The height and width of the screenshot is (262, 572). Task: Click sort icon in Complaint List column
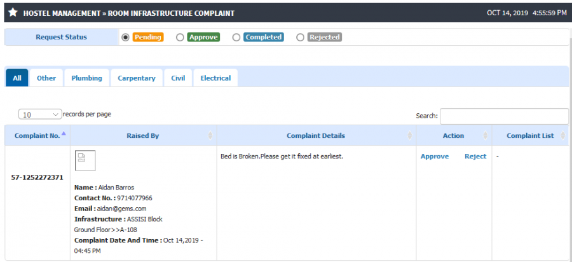(562, 135)
